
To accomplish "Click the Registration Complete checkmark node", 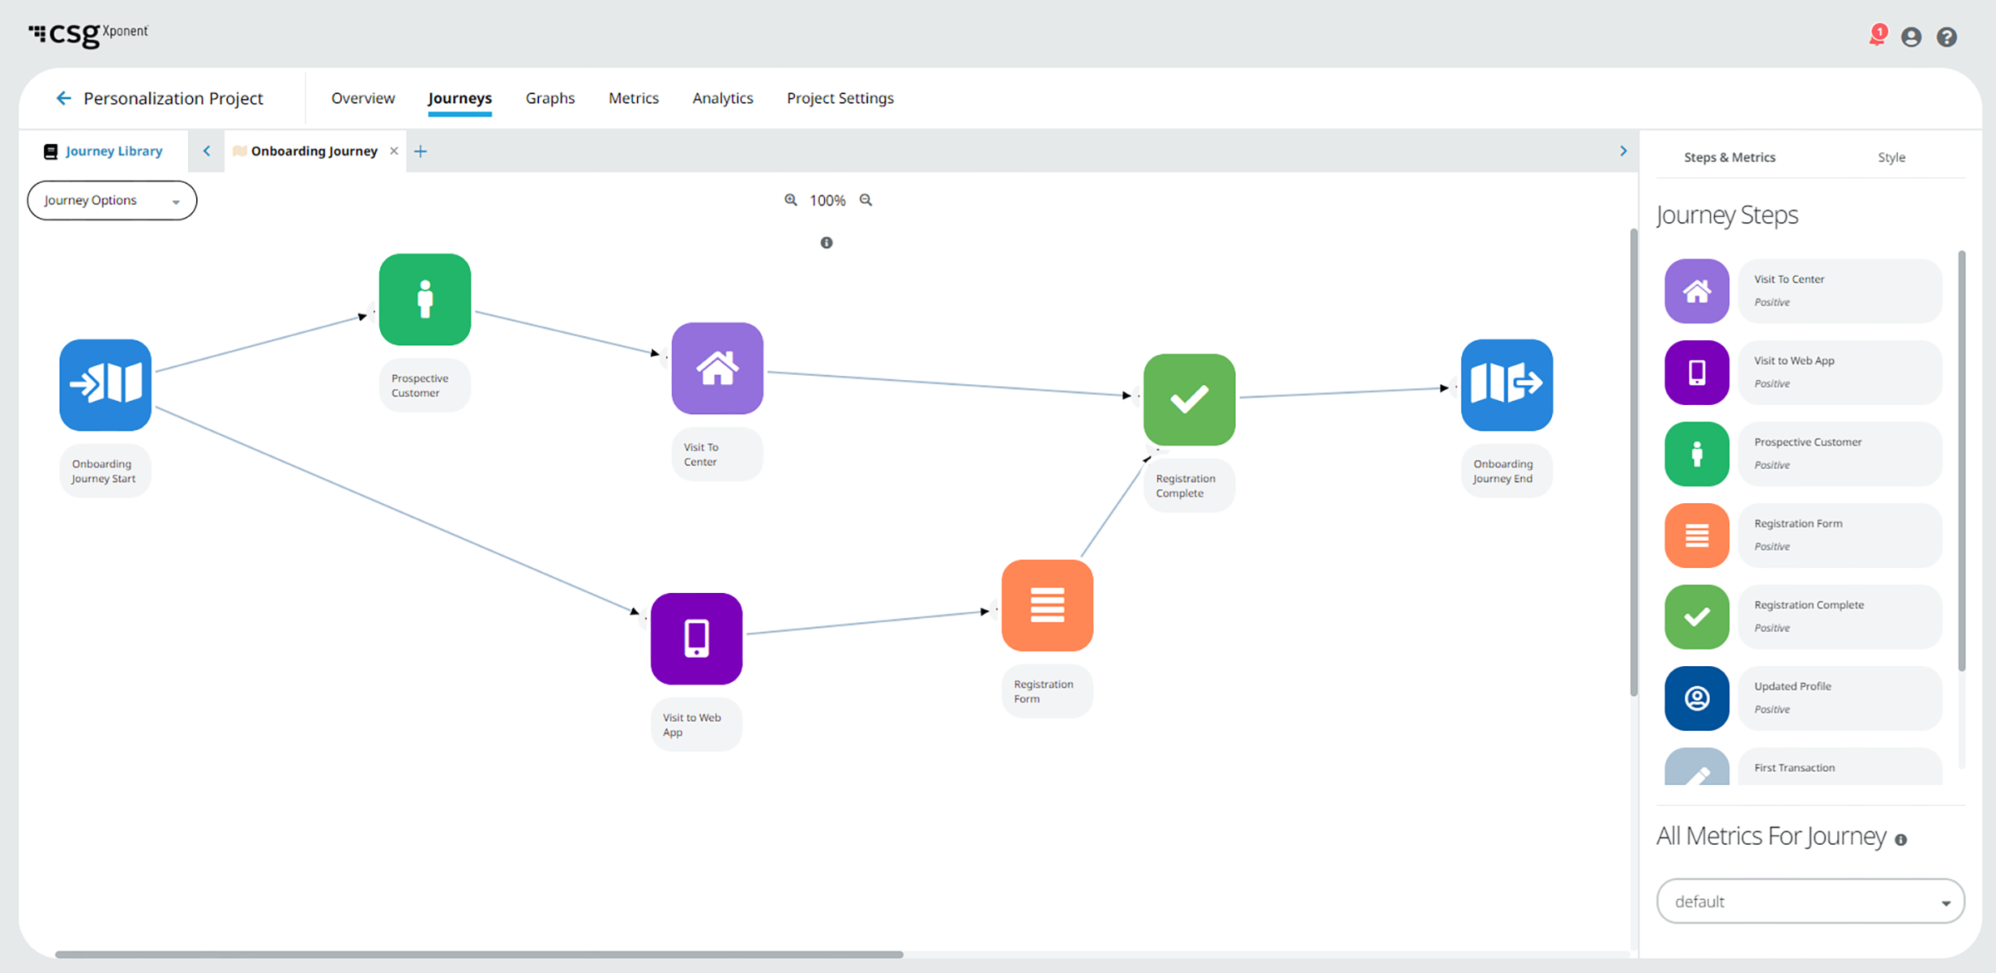I will coord(1189,399).
